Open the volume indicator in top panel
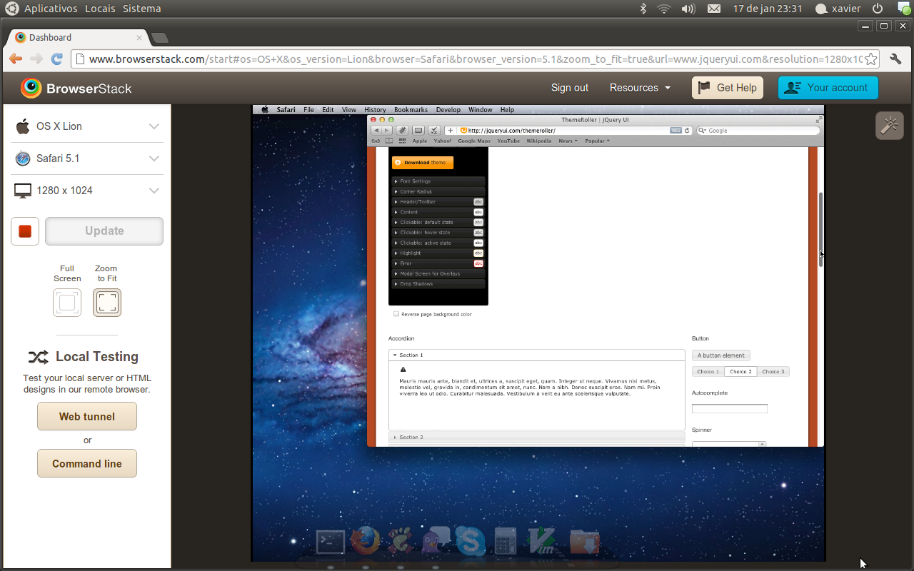The width and height of the screenshot is (914, 571). [x=688, y=9]
